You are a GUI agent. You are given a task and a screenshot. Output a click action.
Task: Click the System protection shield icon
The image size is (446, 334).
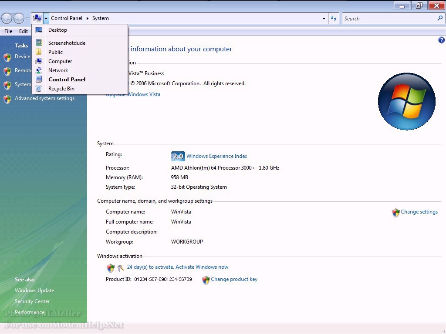tap(7, 85)
